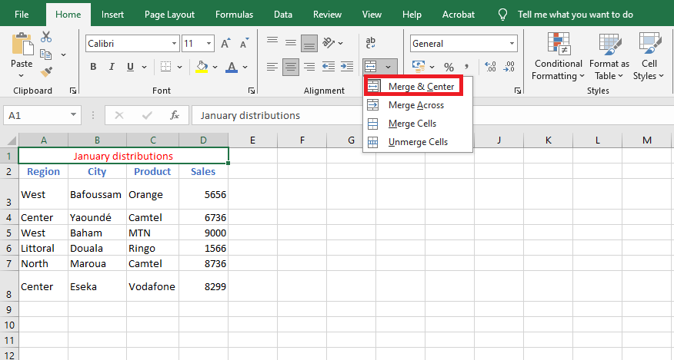This screenshot has height=360, width=674.
Task: Open the Name Box dropdown arrow
Action: [x=73, y=115]
